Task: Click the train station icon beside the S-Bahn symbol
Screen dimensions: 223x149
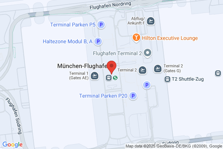Action: 109,78
